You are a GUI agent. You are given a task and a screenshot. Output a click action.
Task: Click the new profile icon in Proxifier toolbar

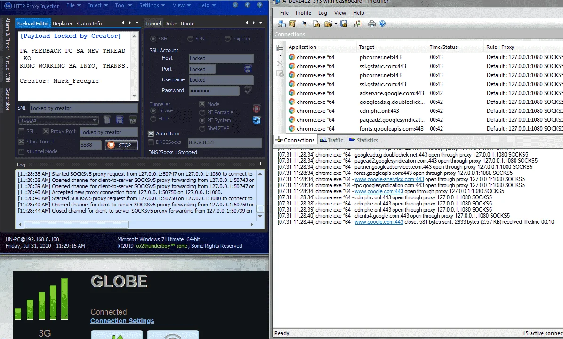[316, 24]
